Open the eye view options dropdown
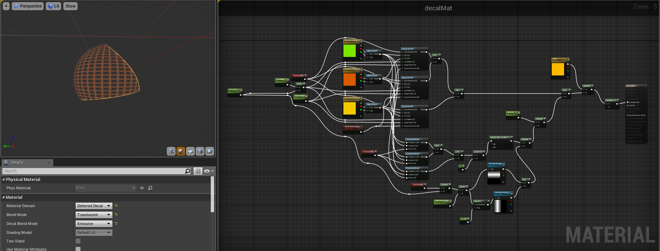The width and height of the screenshot is (660, 251). click(x=209, y=171)
